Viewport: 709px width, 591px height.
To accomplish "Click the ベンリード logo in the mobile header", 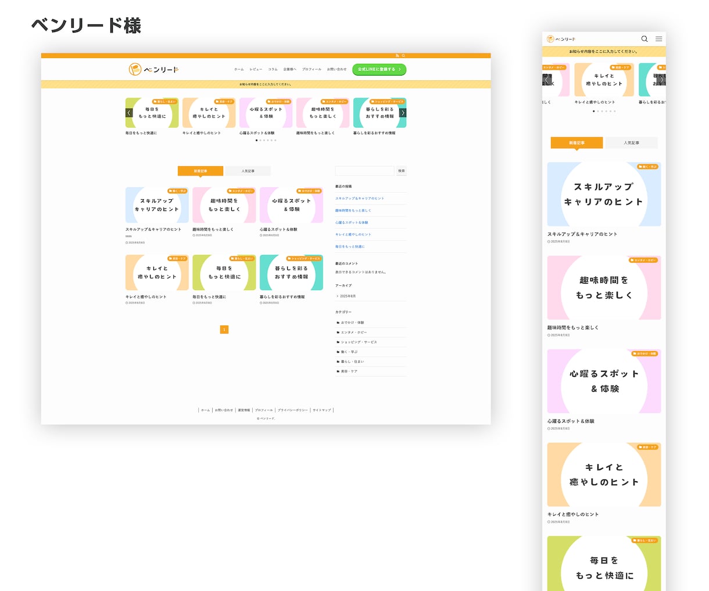I will tap(561, 39).
